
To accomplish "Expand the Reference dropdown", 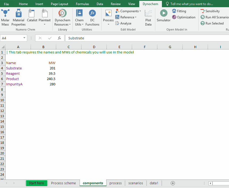I will pos(126,17).
